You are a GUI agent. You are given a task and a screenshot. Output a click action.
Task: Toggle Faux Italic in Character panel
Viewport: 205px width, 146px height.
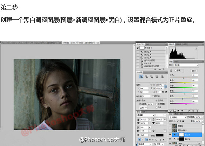pyautogui.click(x=142, y=140)
